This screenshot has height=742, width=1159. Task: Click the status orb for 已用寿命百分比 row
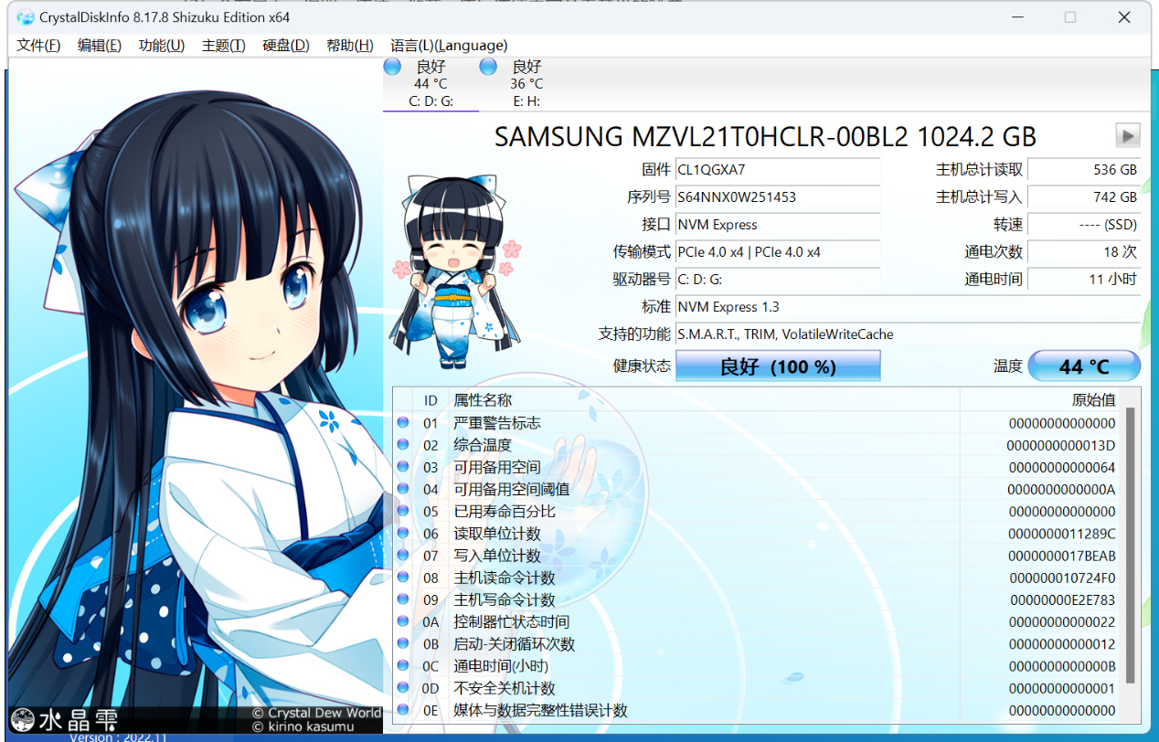403,511
